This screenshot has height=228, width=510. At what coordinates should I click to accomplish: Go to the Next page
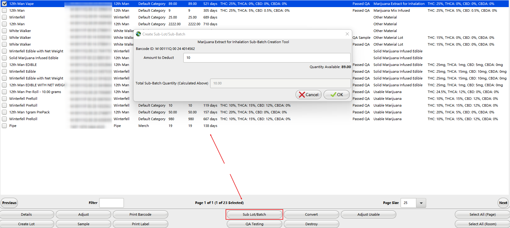(503, 203)
